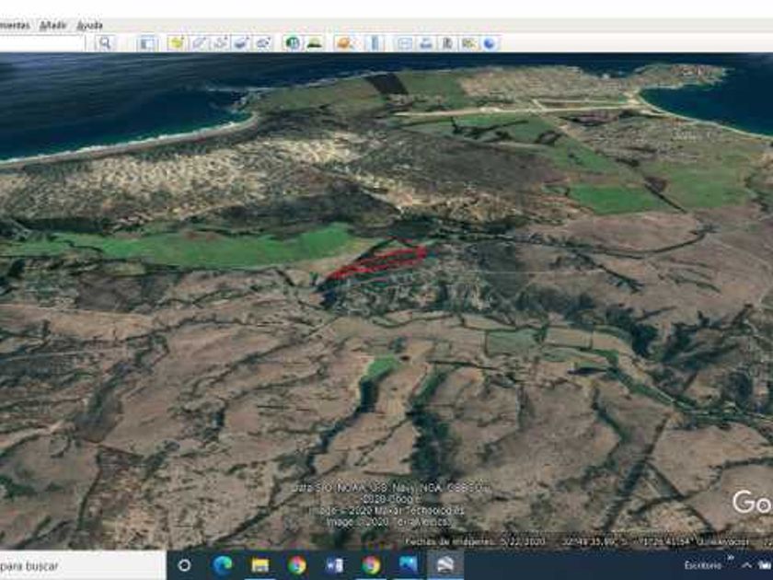
Task: Click the Email toolbar icon
Action: (405, 42)
